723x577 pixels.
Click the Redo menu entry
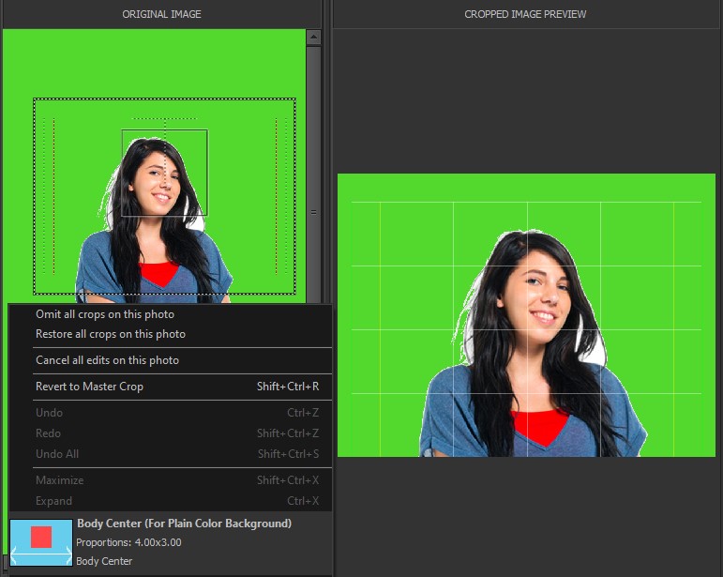(x=48, y=433)
